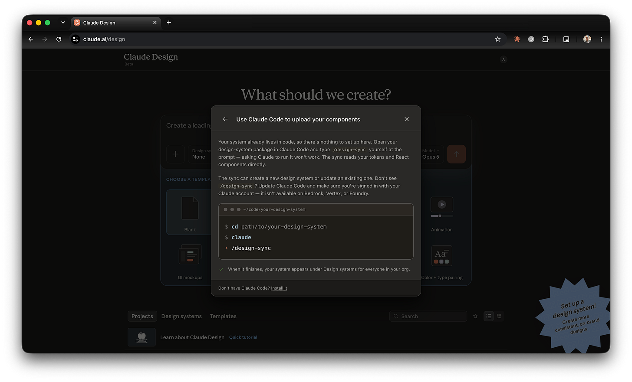Click the Create a loading prompt text field
The height and width of the screenshot is (382, 632).
tap(188, 126)
